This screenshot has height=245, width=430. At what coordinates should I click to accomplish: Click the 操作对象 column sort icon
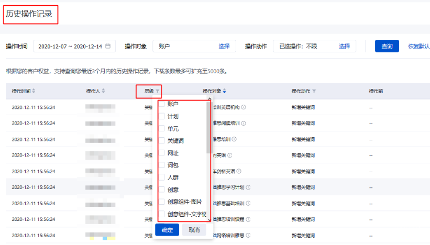pos(225,91)
